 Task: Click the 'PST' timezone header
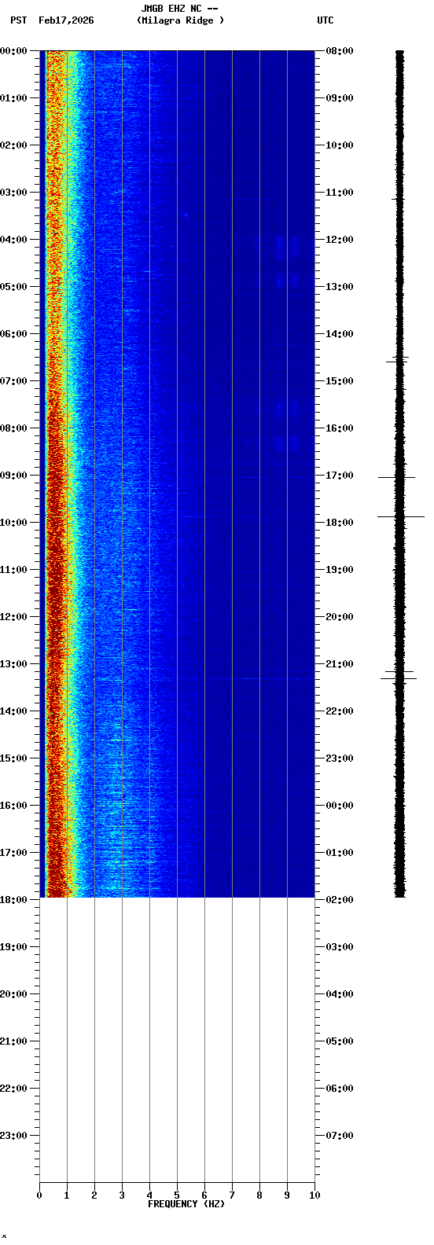coord(18,20)
